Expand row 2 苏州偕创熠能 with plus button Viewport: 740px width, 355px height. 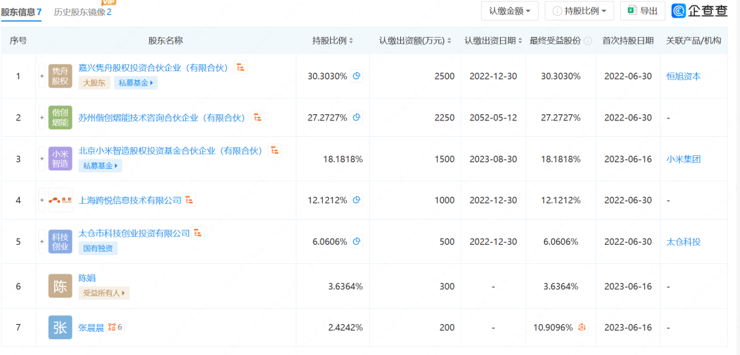42,118
